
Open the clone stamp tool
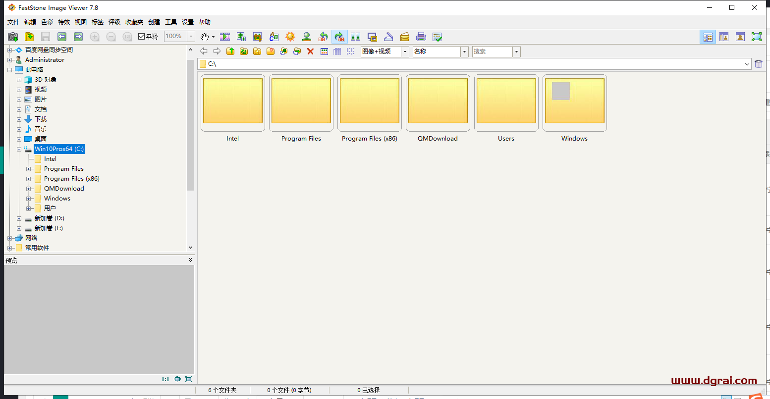coord(307,37)
